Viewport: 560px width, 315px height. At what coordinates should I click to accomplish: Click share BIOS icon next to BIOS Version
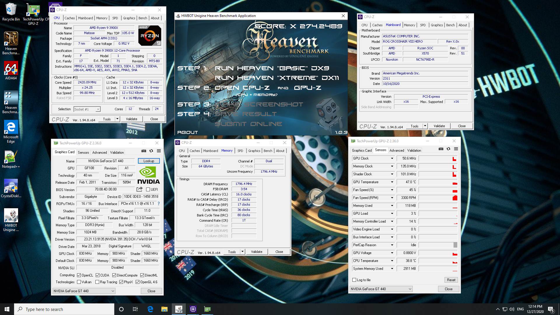pos(139,189)
